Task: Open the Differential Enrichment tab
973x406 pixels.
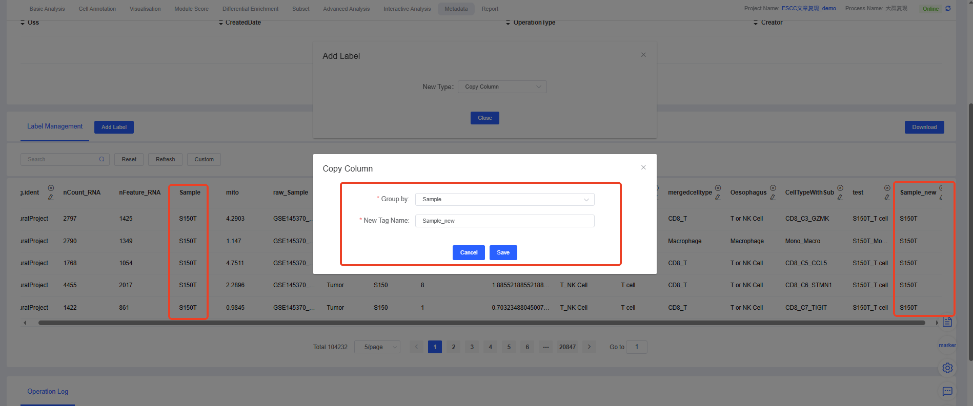Action: click(250, 9)
